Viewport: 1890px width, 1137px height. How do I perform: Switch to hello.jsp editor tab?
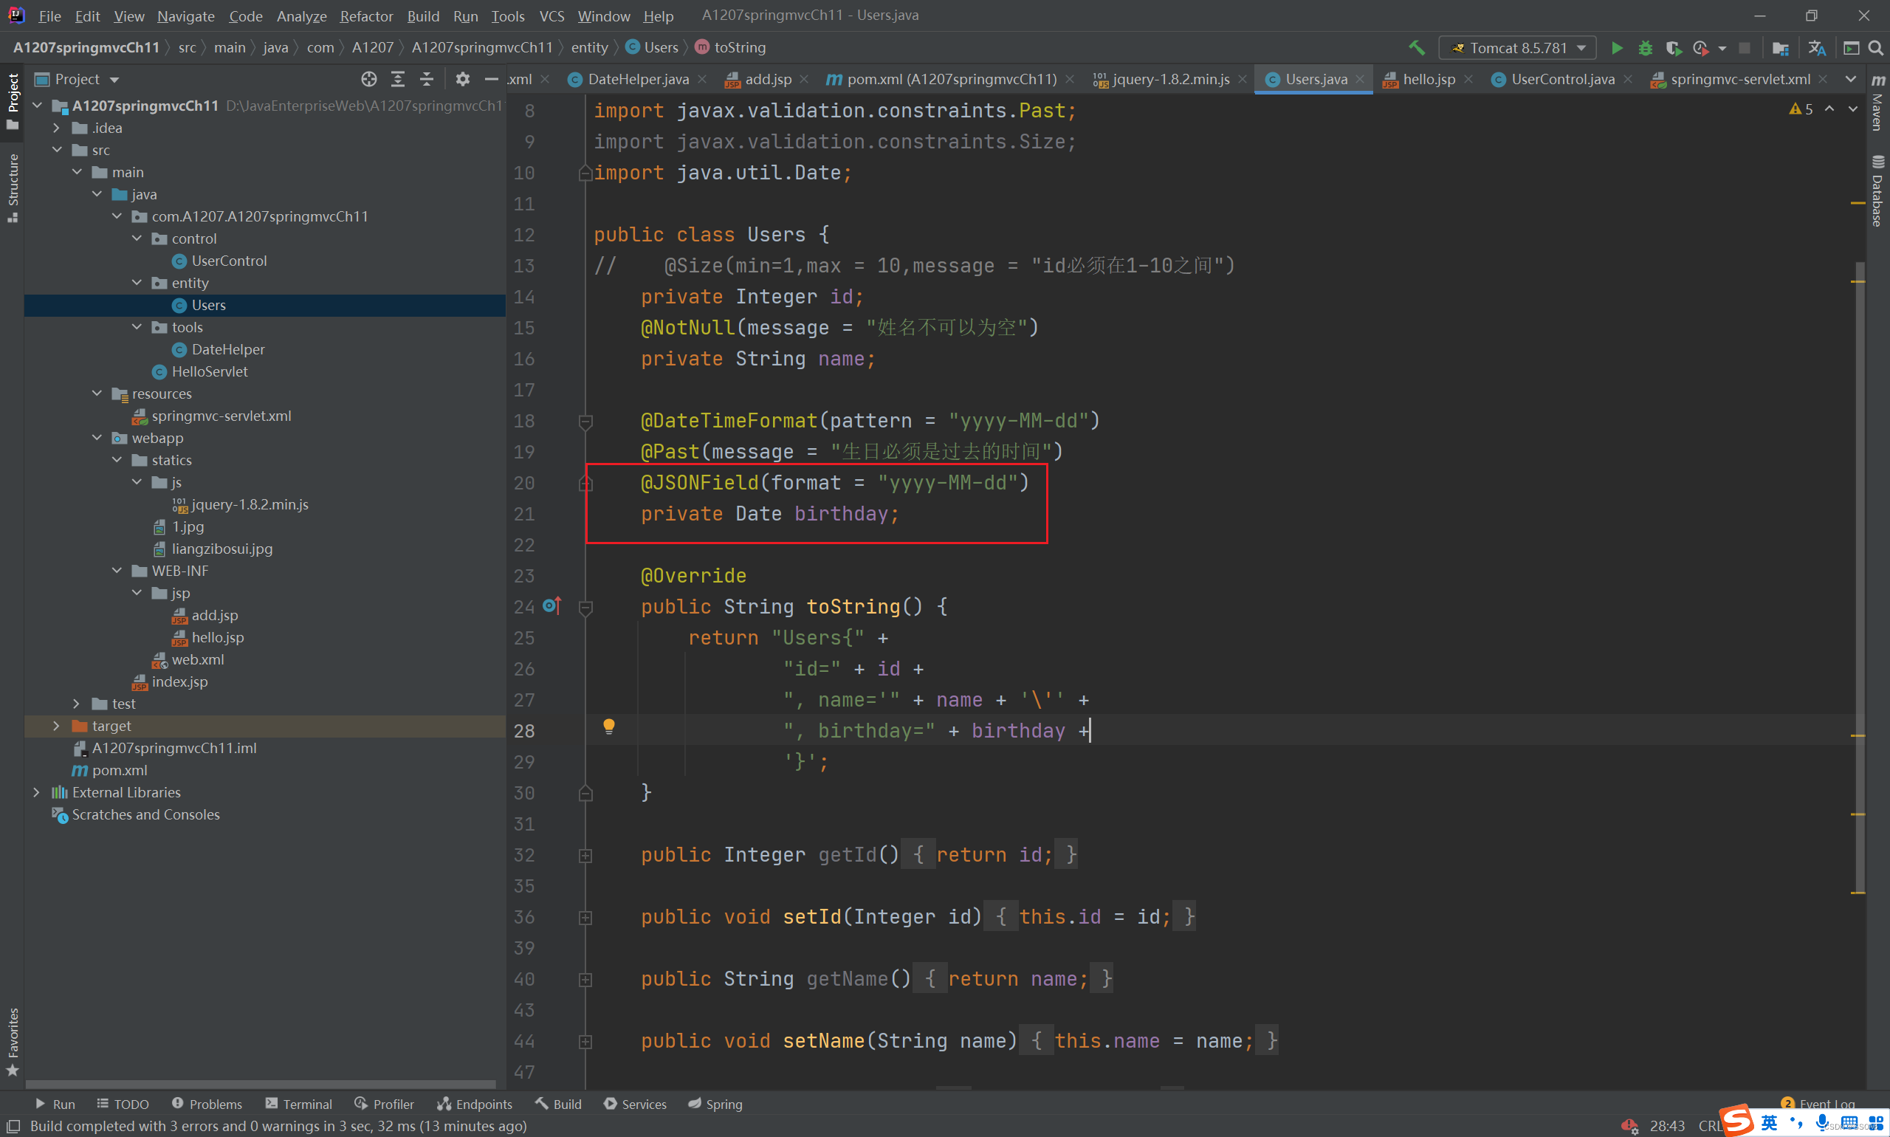[x=1428, y=79]
